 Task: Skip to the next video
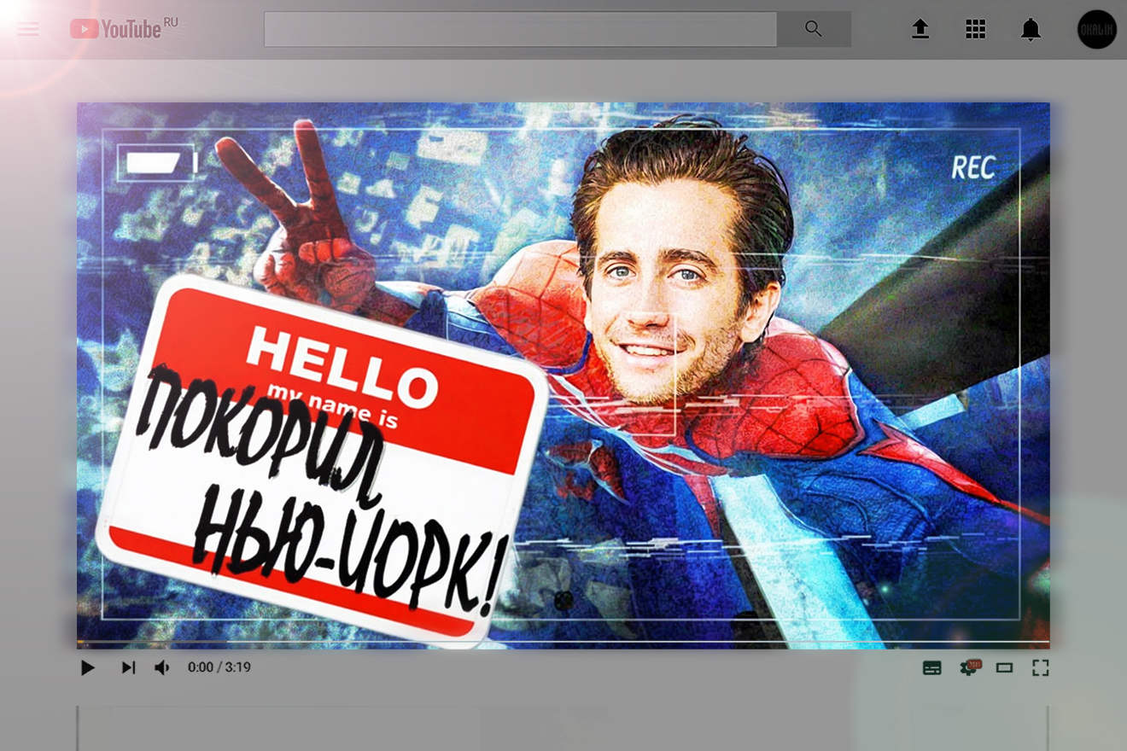click(x=128, y=667)
